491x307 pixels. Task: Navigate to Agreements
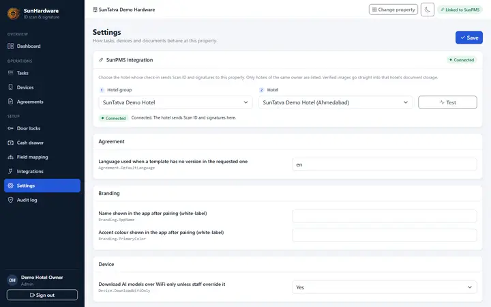click(x=42, y=102)
